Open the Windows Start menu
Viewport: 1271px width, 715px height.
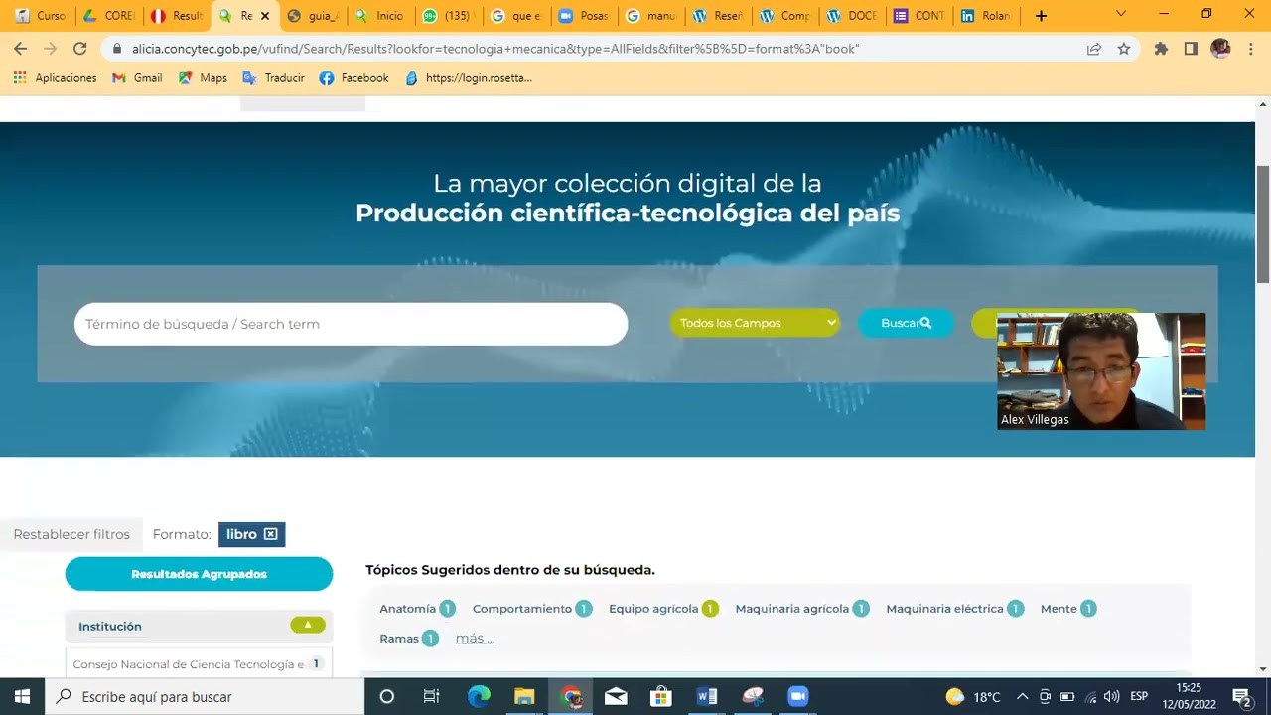[22, 696]
